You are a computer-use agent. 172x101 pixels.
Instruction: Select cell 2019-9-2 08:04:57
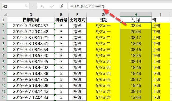pos(31,26)
